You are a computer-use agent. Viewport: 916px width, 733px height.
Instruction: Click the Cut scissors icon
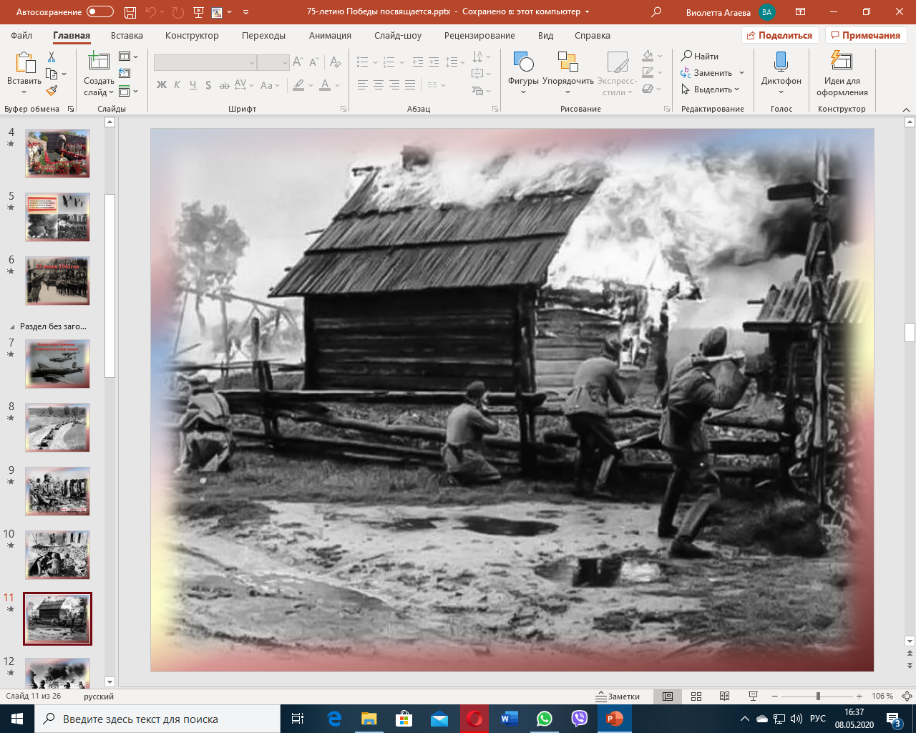[52, 57]
